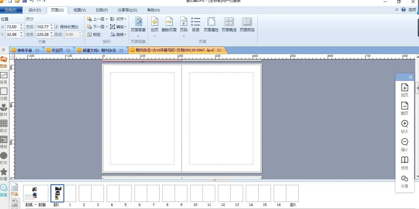Open the 素材 materials panel
The height and width of the screenshot is (209, 419).
pos(3,110)
